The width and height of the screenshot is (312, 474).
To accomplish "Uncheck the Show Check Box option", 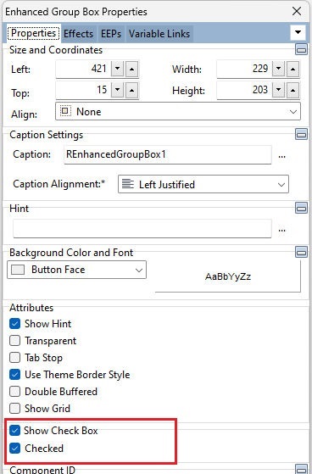I will coord(14,430).
